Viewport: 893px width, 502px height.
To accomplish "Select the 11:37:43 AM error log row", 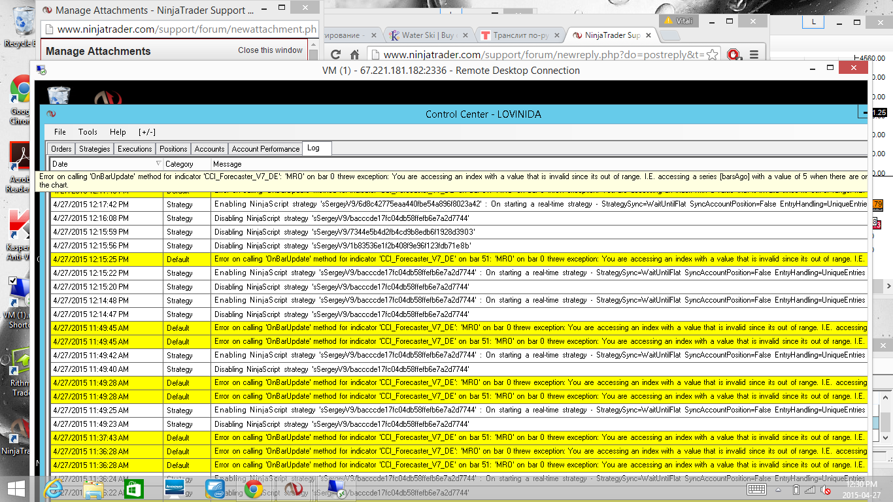I will coord(459,437).
